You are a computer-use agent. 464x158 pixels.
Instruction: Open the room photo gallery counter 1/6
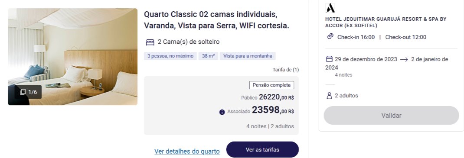29,92
